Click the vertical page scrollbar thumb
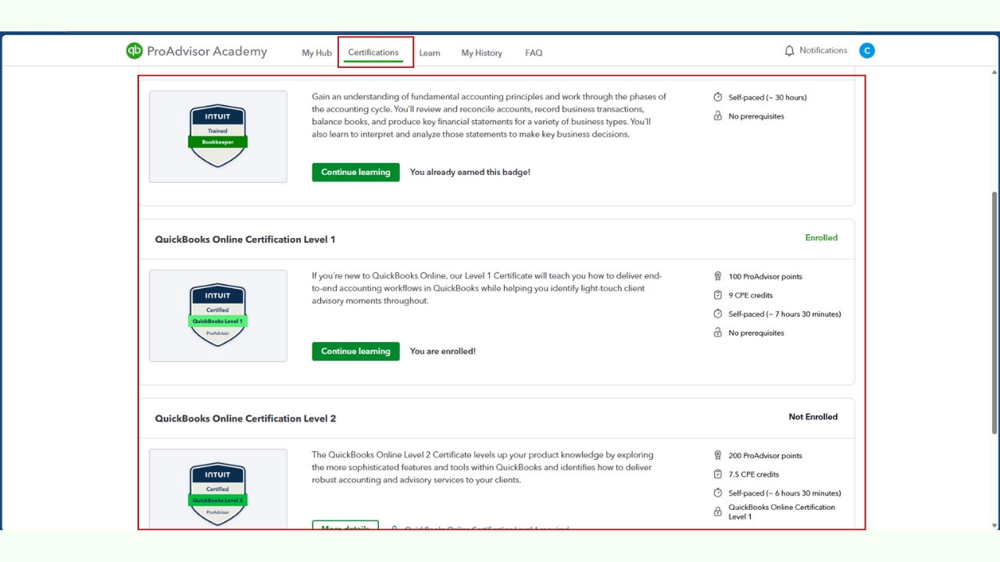Viewport: 1000px width, 562px height. pyautogui.click(x=994, y=312)
